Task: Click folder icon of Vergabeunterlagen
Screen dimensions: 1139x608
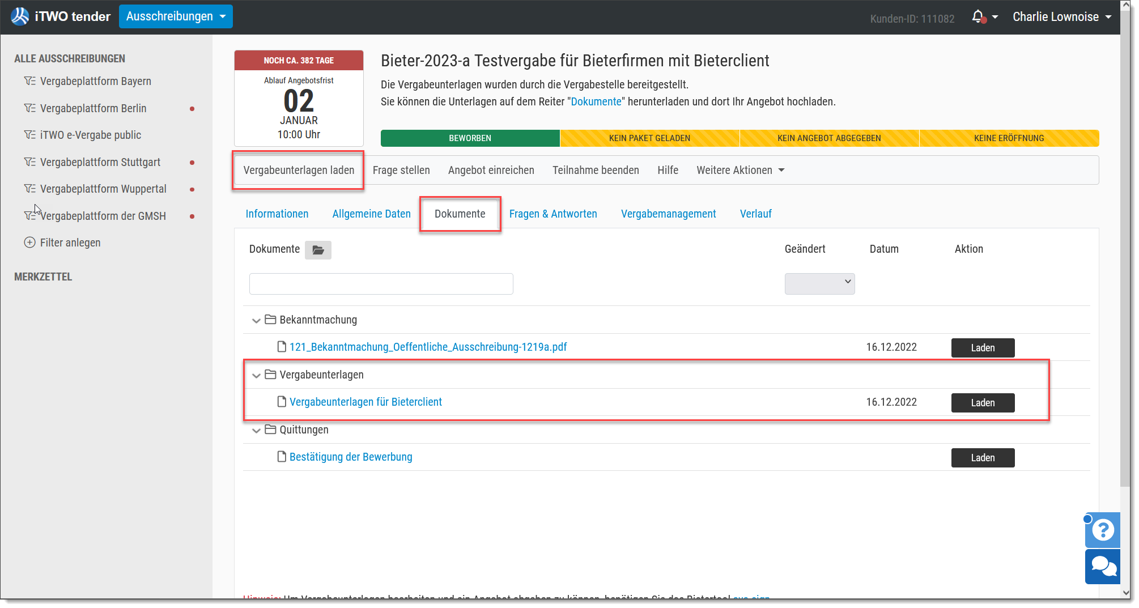Action: 270,375
